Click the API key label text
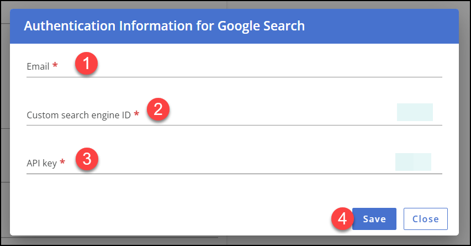471x246 pixels. coord(41,163)
